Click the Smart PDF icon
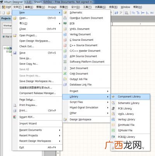 point(15,117)
